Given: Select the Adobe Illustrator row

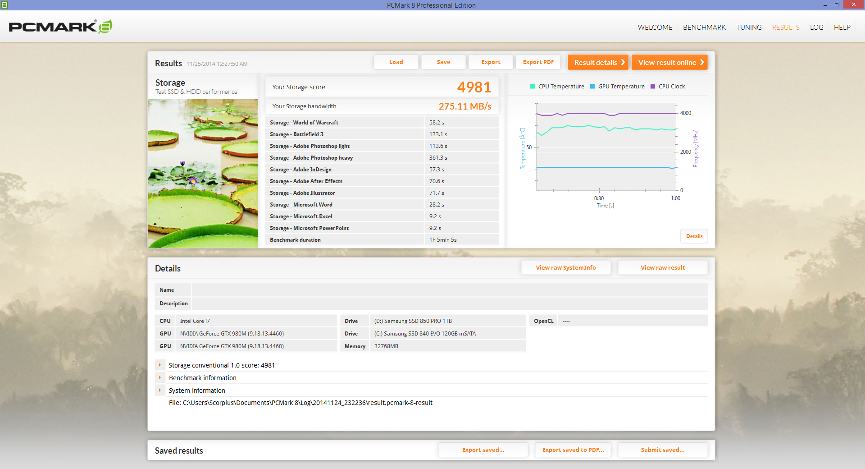Looking at the screenshot, I should (382, 193).
